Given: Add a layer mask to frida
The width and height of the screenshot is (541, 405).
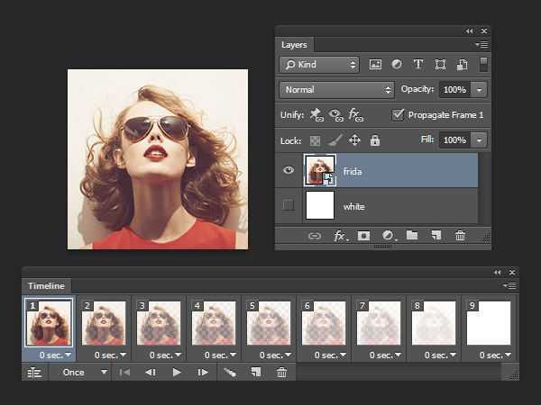Looking at the screenshot, I should (x=365, y=236).
